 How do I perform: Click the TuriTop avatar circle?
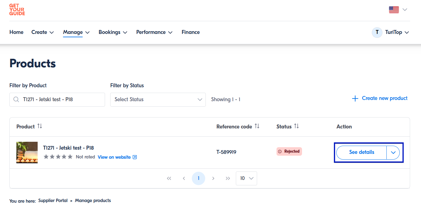377,32
